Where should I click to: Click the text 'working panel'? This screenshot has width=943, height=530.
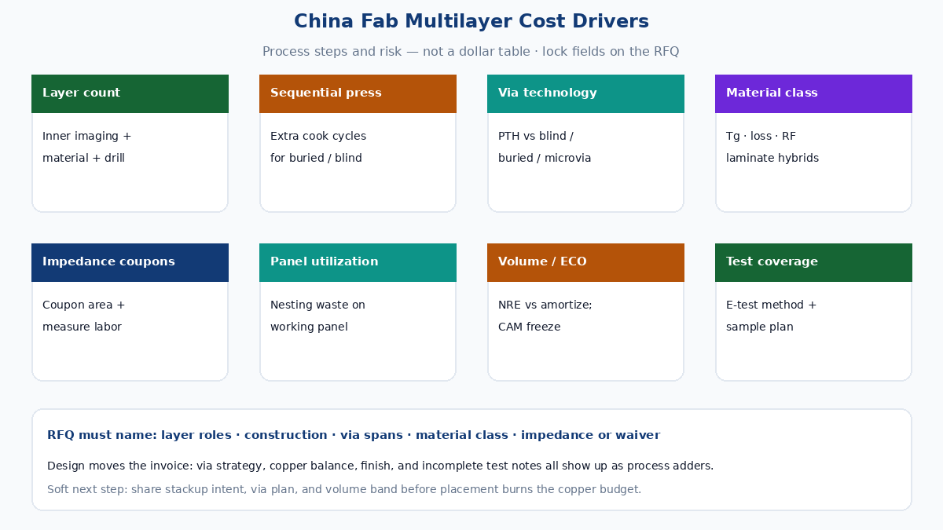[310, 327]
